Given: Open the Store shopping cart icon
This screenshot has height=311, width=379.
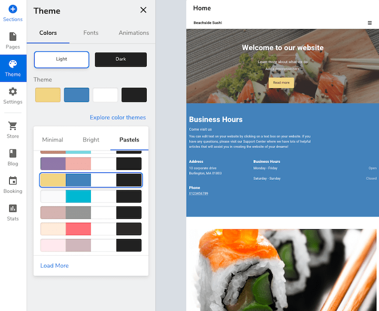Looking at the screenshot, I should pyautogui.click(x=13, y=126).
